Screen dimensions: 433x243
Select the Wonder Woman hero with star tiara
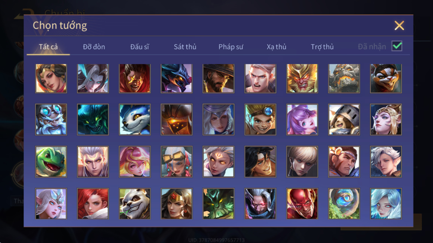pos(177,203)
